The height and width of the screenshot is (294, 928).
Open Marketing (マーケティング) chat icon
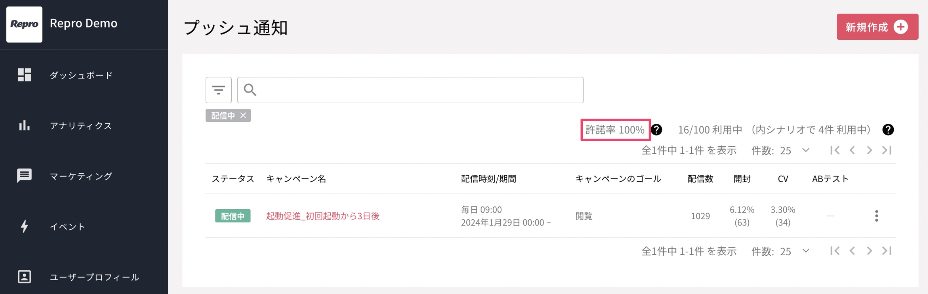[24, 176]
